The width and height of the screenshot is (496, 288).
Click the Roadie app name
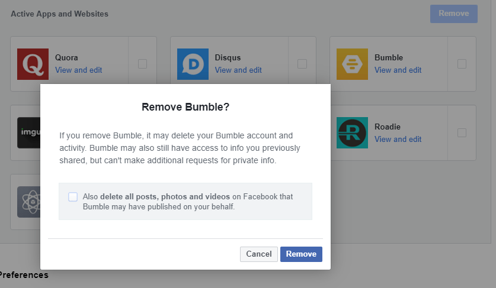[x=388, y=127]
